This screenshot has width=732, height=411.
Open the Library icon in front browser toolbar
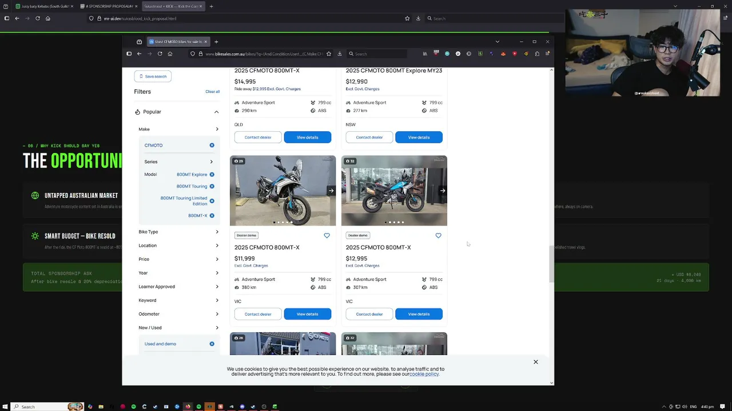425,54
